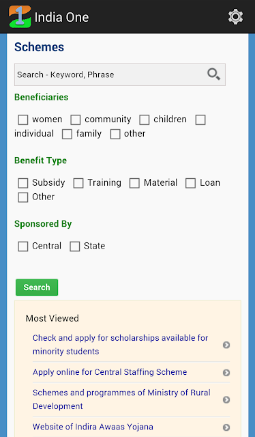
Task: Check Central under Sponsored By
Action: pos(23,246)
